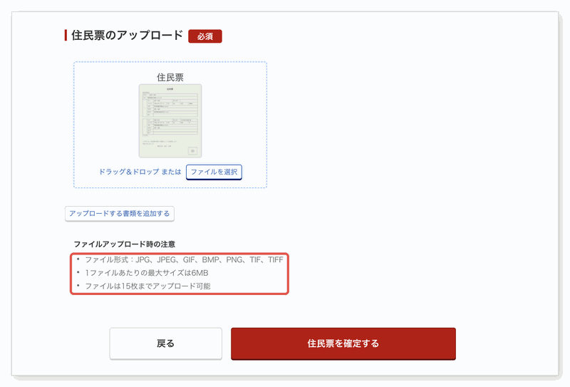
Task: Click the ファイルを選択 button
Action: pos(214,172)
